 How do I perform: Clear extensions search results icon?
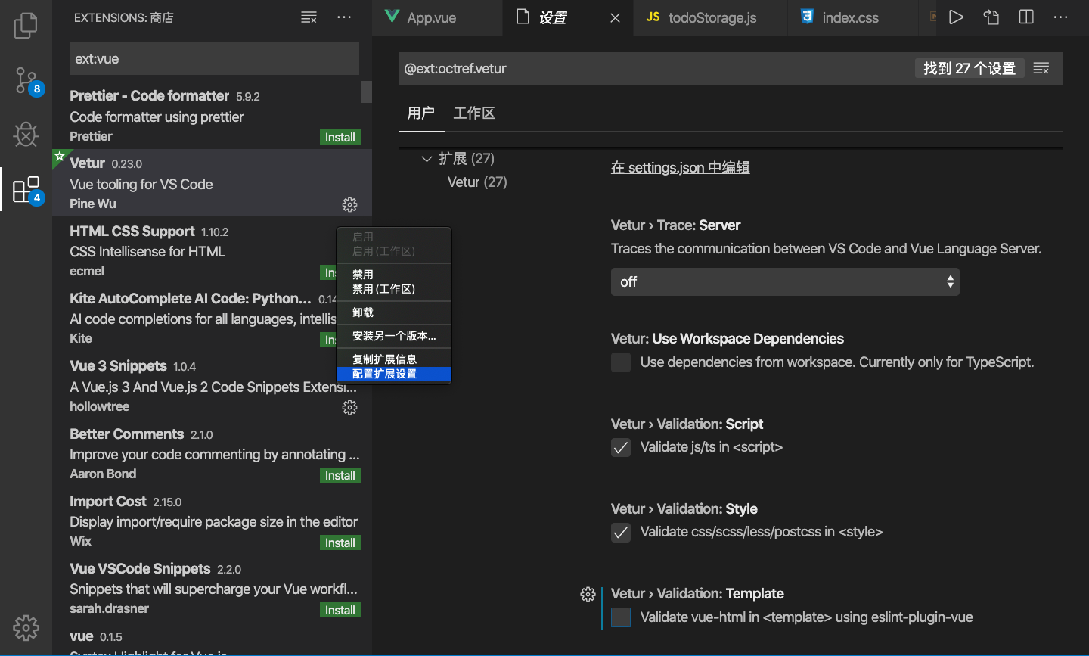309,17
